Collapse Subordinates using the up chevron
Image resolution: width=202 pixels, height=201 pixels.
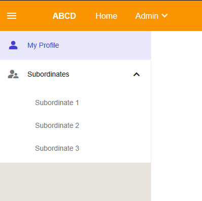tap(137, 74)
